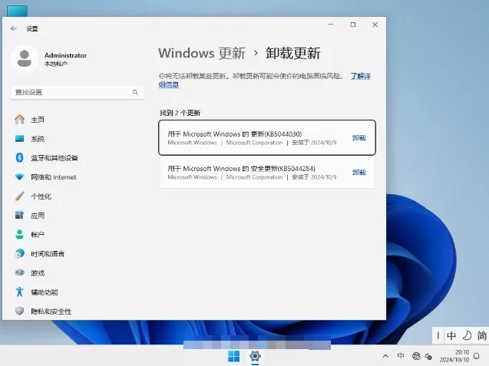Click the 中 button on IME floating bar
This screenshot has height=366, width=489.
coord(451,335)
